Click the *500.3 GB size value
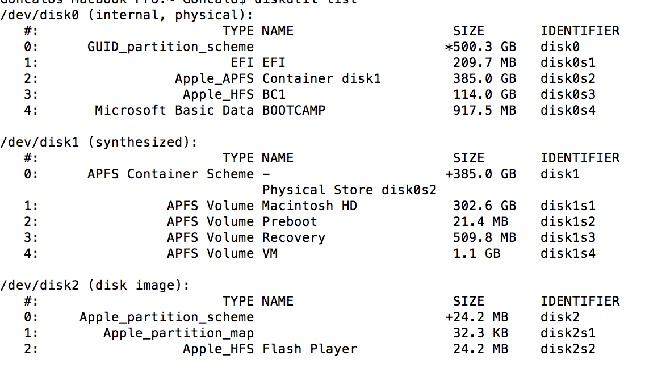Viewport: 645px width, 368px height. (480, 47)
